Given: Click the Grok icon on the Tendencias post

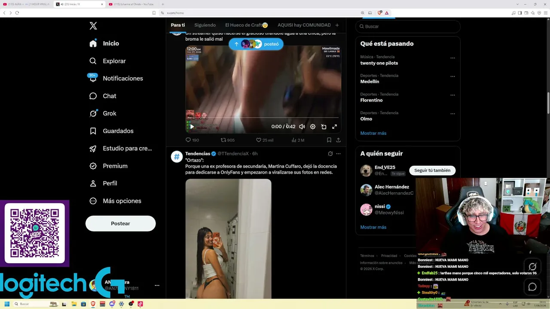Looking at the screenshot, I should [330, 154].
